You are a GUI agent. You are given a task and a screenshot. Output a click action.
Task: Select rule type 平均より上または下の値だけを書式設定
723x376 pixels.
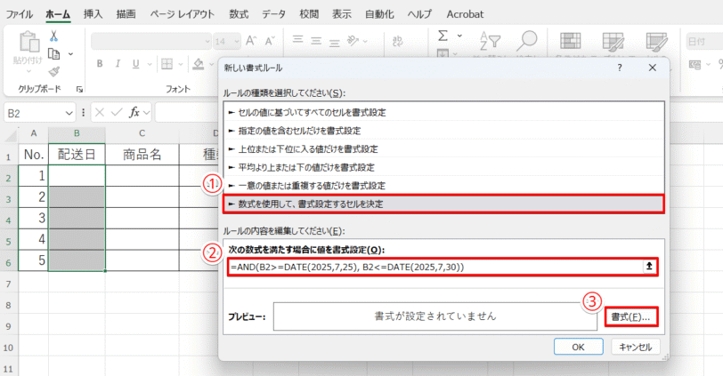(x=443, y=167)
